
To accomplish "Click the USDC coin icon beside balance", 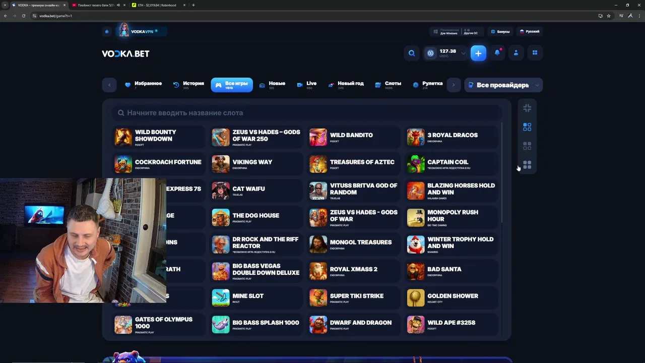I will pyautogui.click(x=430, y=53).
